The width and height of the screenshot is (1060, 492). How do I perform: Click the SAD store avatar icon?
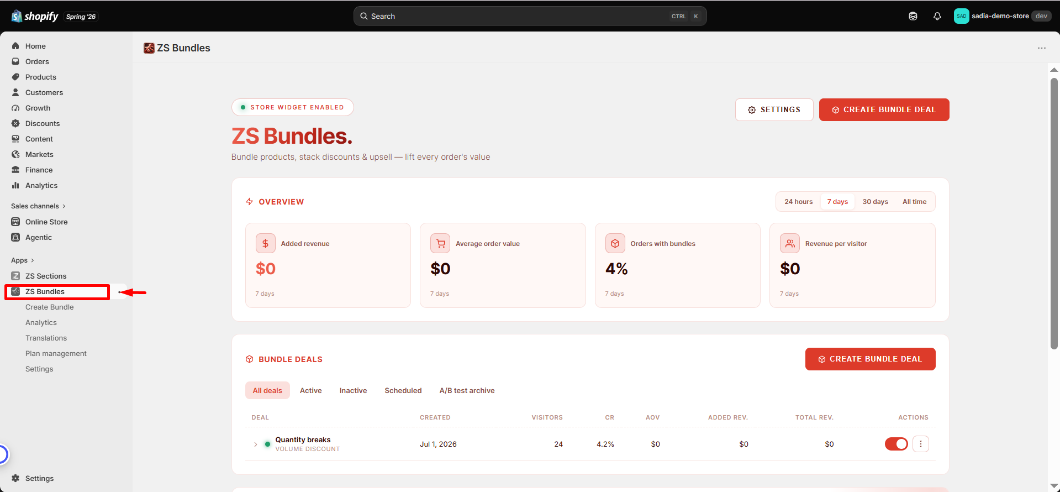tap(962, 16)
